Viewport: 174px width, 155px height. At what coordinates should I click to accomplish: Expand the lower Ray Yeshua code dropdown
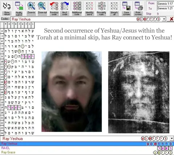[171, 138]
